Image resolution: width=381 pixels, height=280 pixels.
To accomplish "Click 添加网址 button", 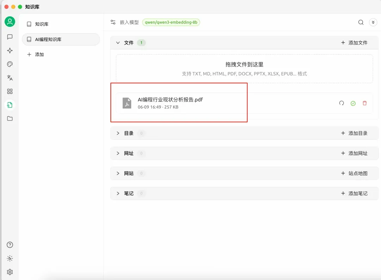I will coord(354,153).
